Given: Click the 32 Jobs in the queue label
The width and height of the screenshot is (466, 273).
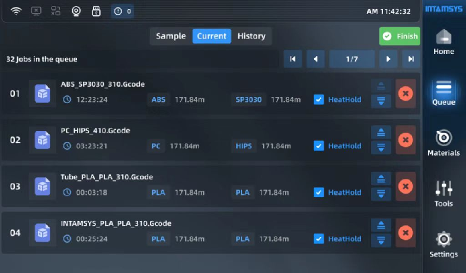Looking at the screenshot, I should (42, 59).
